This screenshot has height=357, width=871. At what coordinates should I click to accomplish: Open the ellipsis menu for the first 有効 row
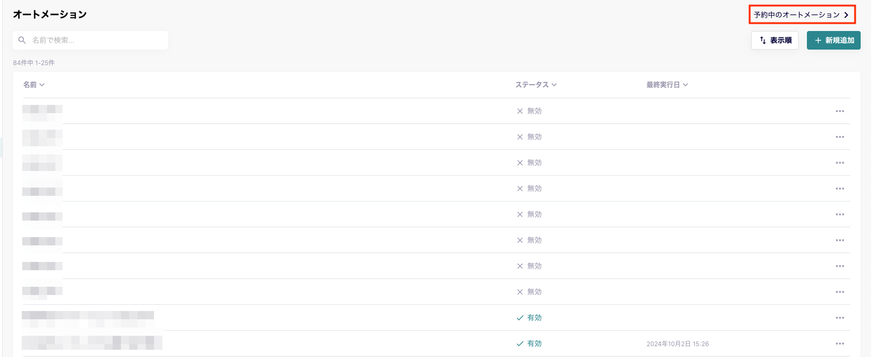tap(839, 318)
